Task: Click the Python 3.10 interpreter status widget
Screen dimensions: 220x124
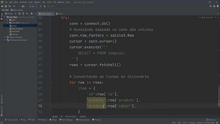Action: point(206,123)
